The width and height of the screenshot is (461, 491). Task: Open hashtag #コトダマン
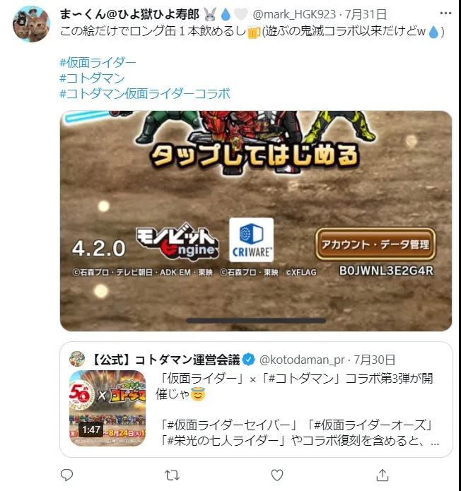pyautogui.click(x=92, y=78)
